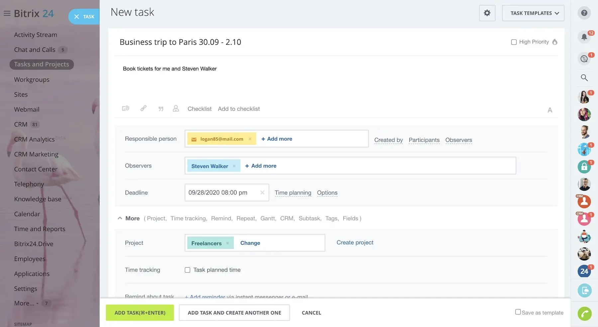Click the notifications bell icon
This screenshot has width=598, height=327.
[584, 37]
